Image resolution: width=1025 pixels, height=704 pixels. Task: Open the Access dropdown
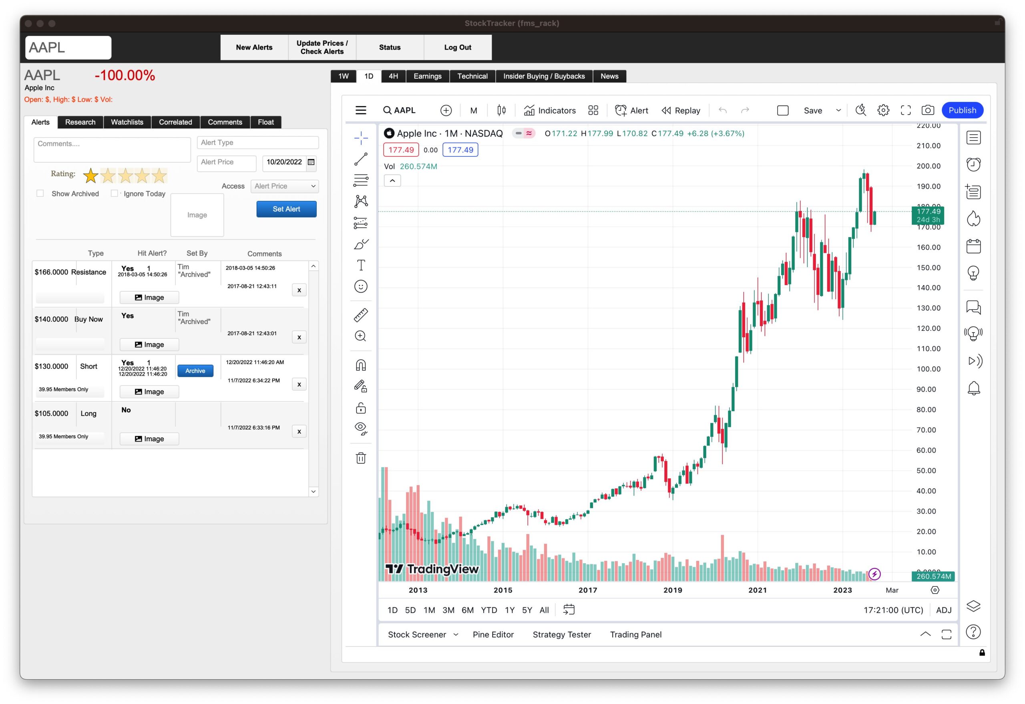click(x=285, y=186)
